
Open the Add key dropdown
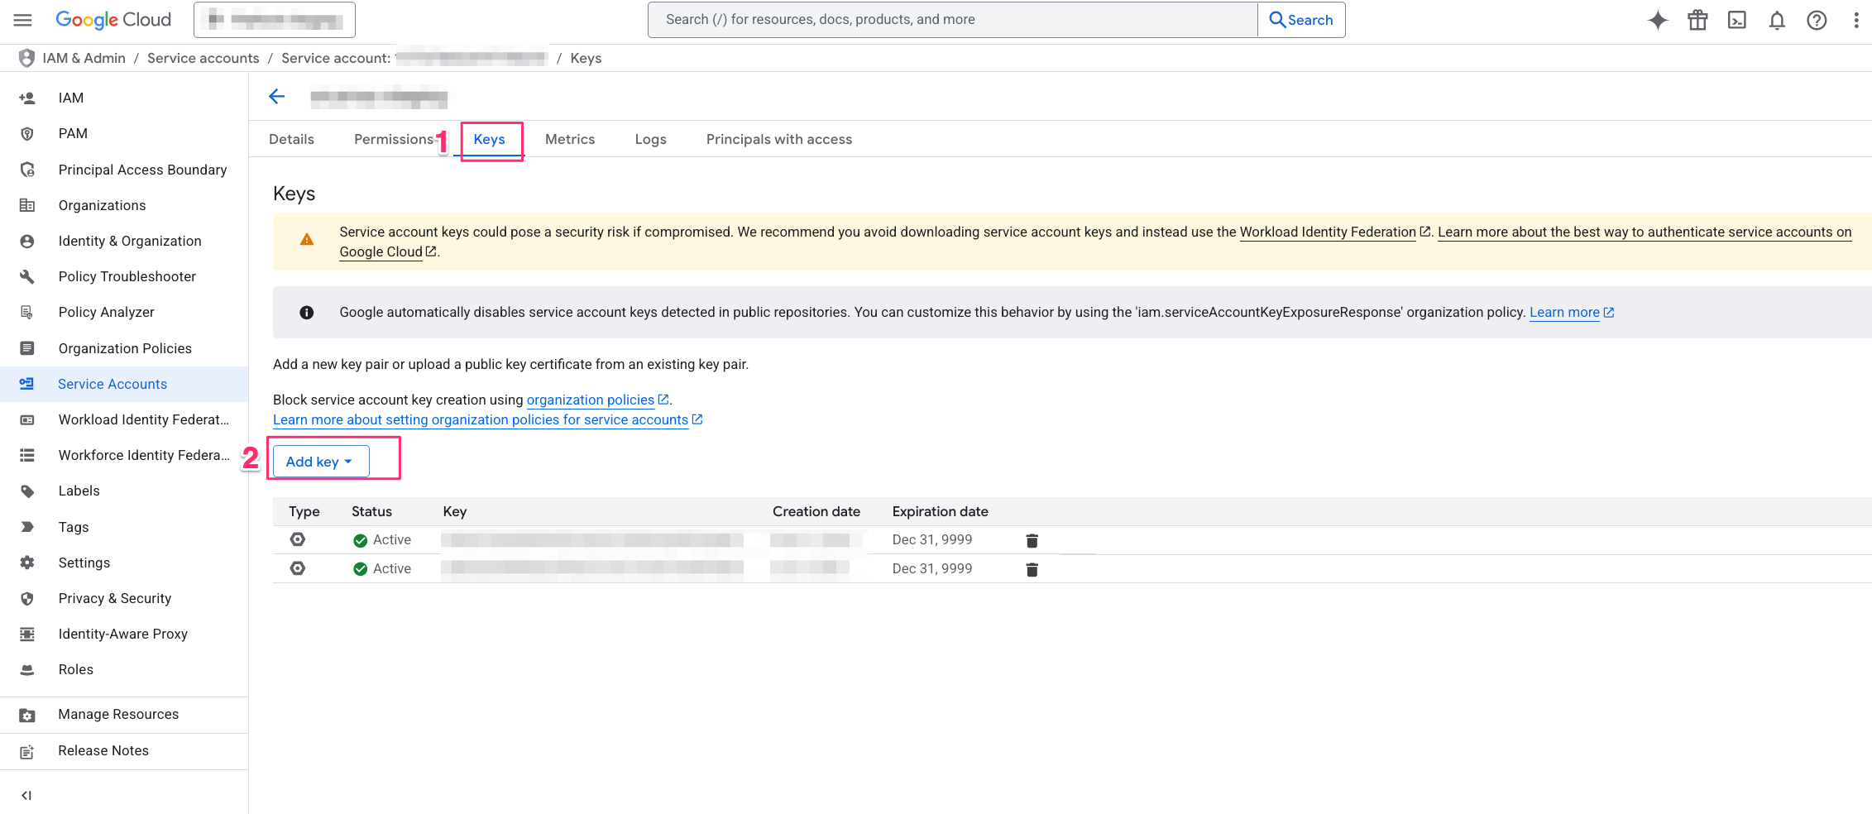(x=321, y=462)
